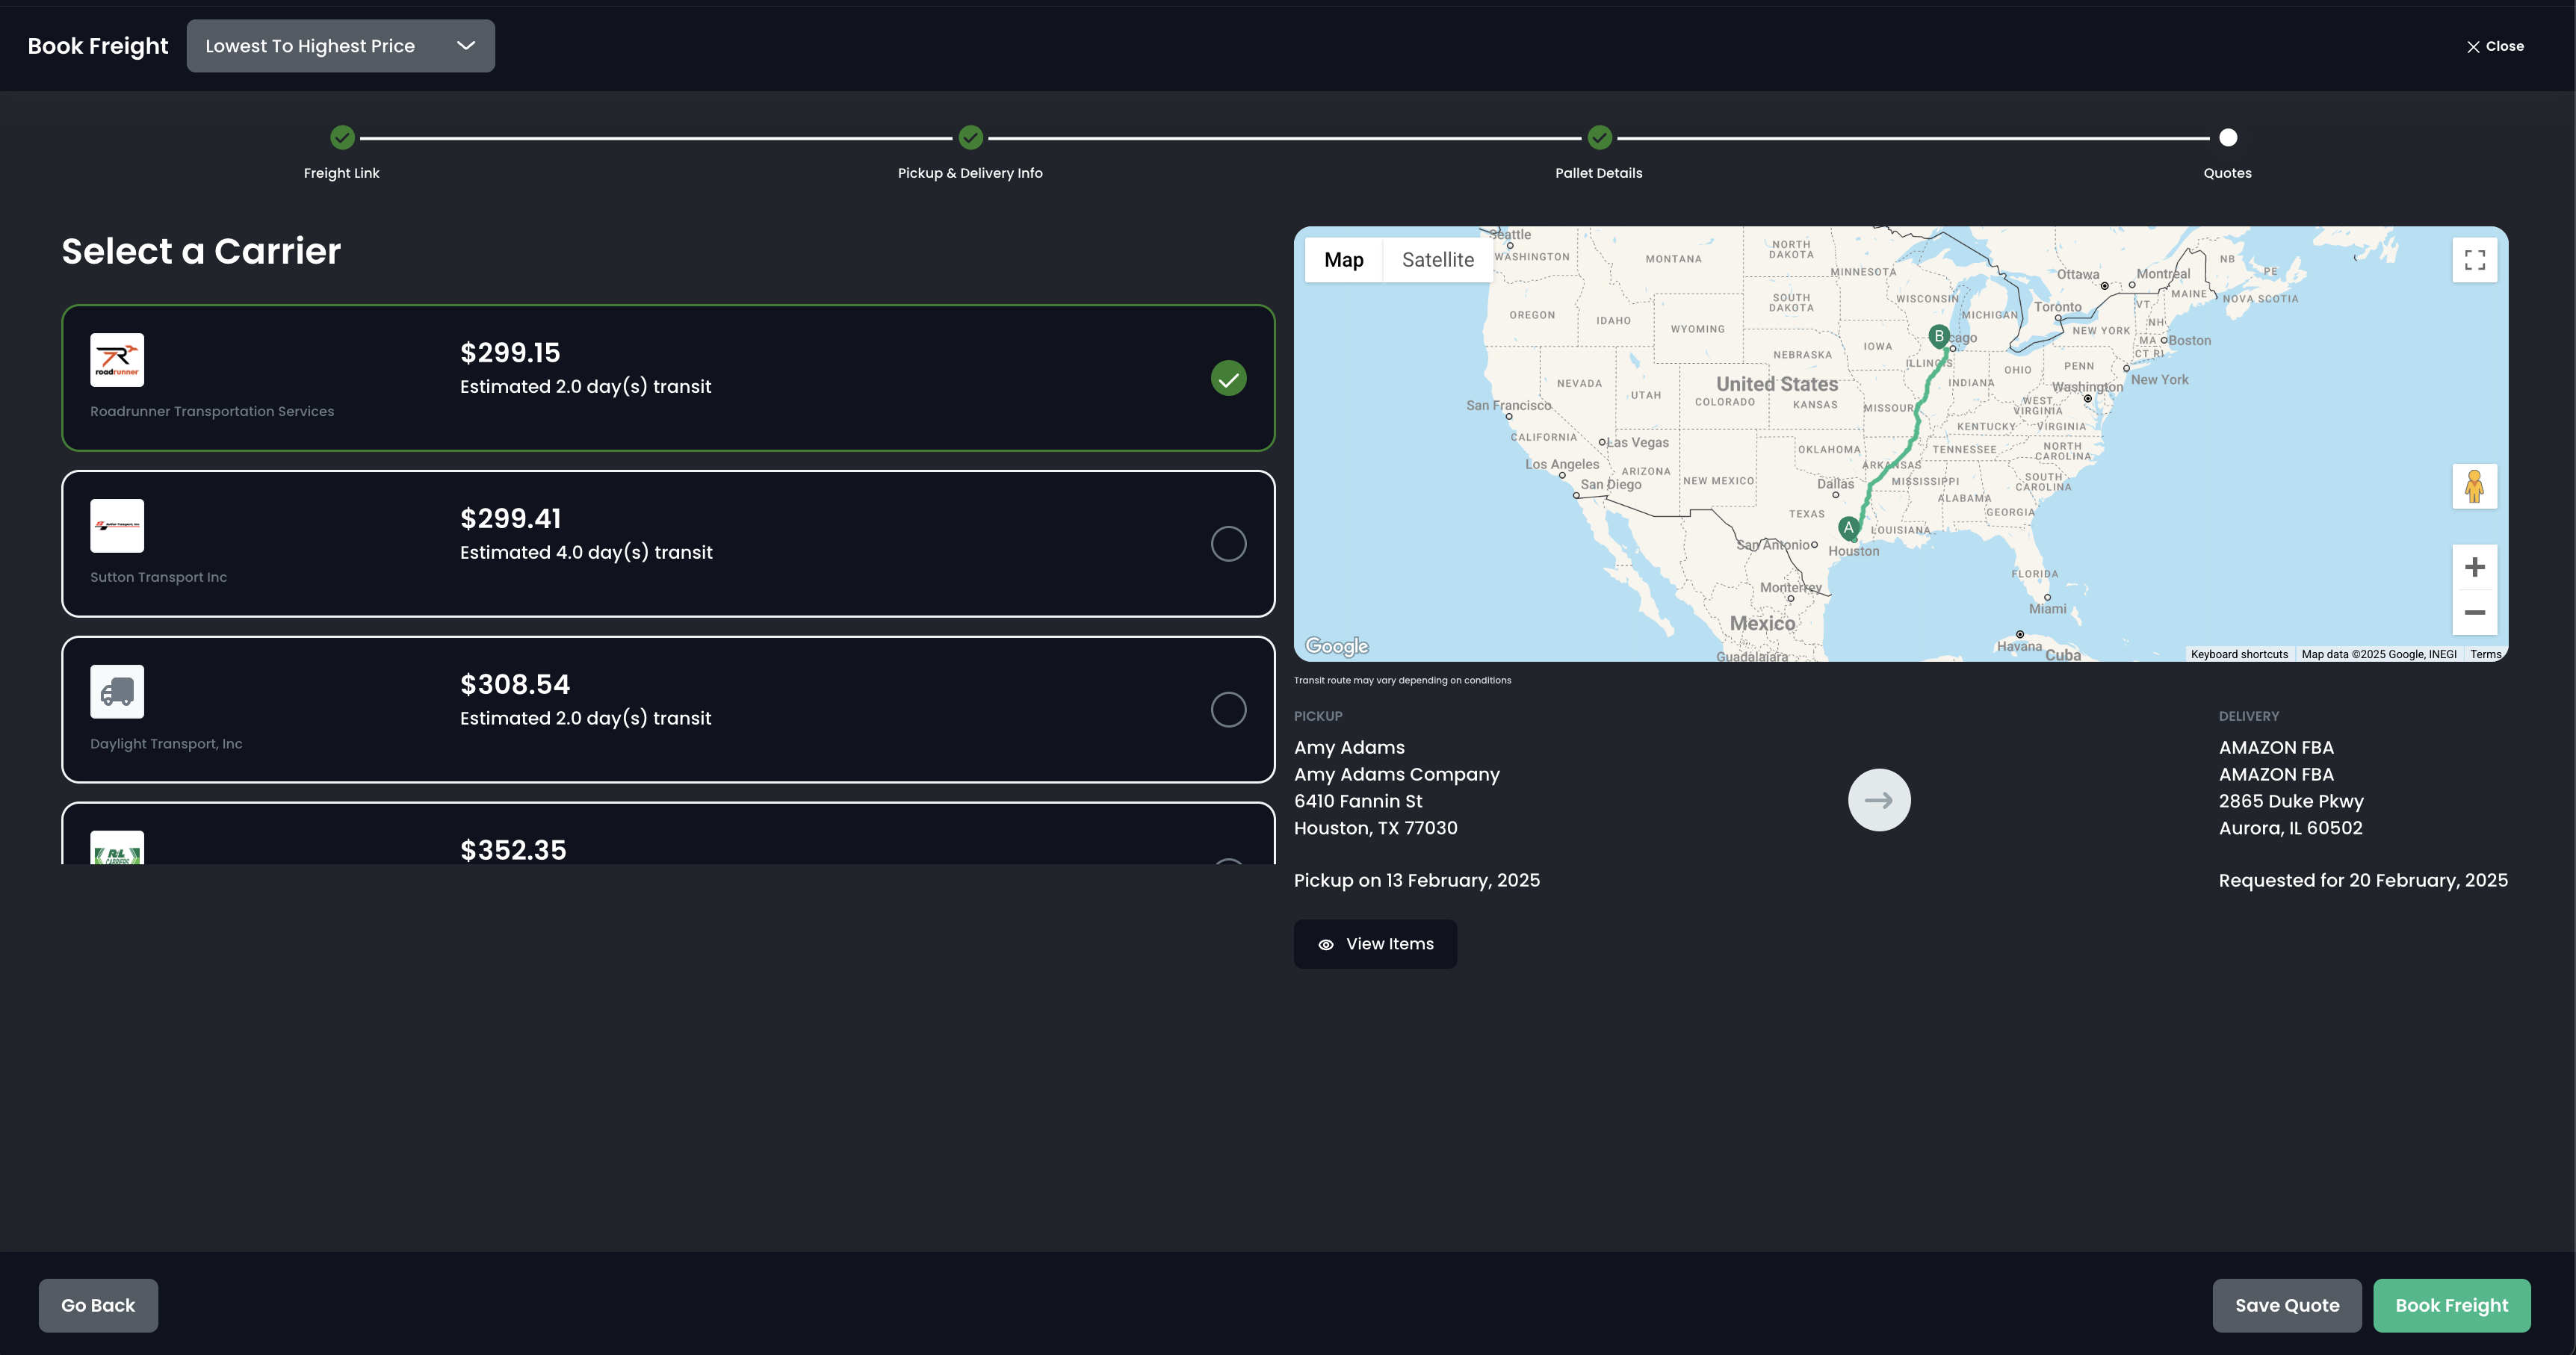Screen dimensions: 2576x1355
Task: Click Houston, TX 77030 text
Action: coord(1376,828)
